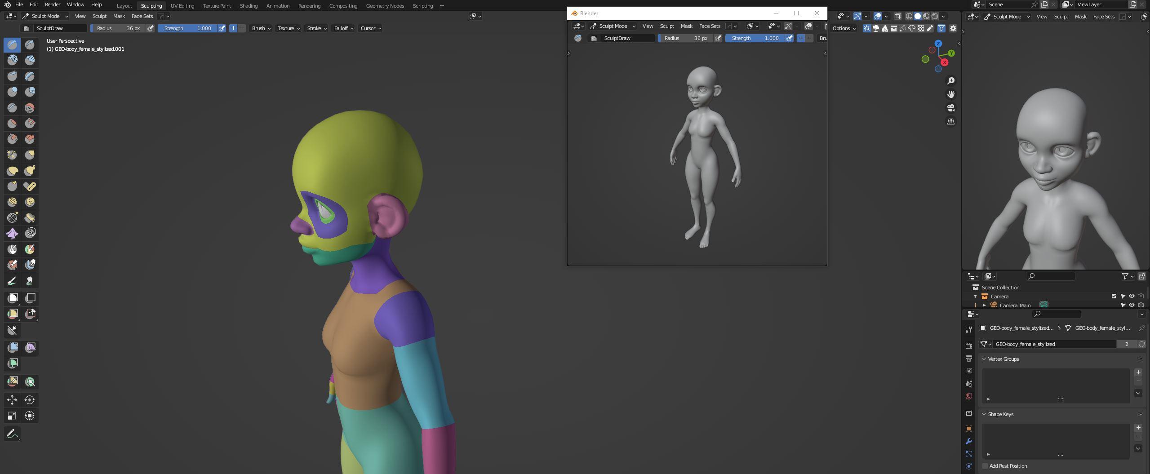
Task: Toggle Radius pressure sensitivity in main header
Action: [x=151, y=28]
